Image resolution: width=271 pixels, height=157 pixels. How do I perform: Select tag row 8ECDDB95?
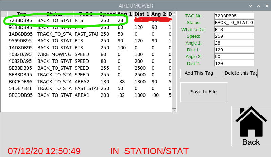86,95
